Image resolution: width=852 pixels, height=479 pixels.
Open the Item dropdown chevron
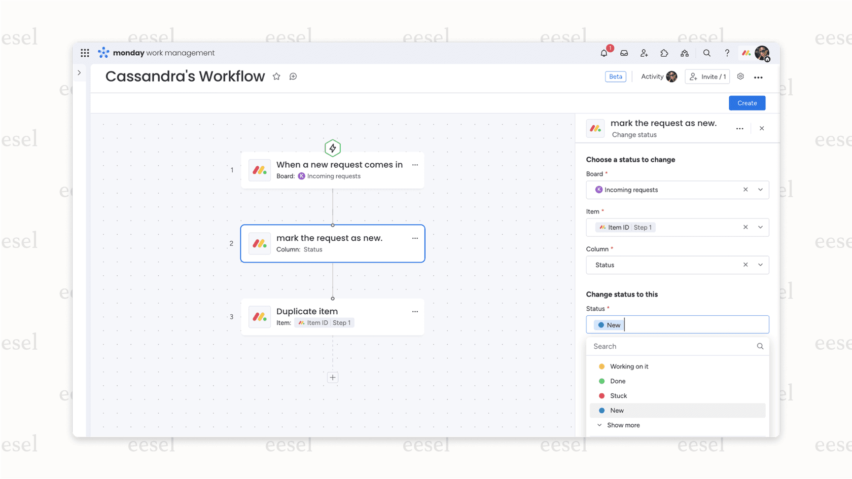pos(760,227)
